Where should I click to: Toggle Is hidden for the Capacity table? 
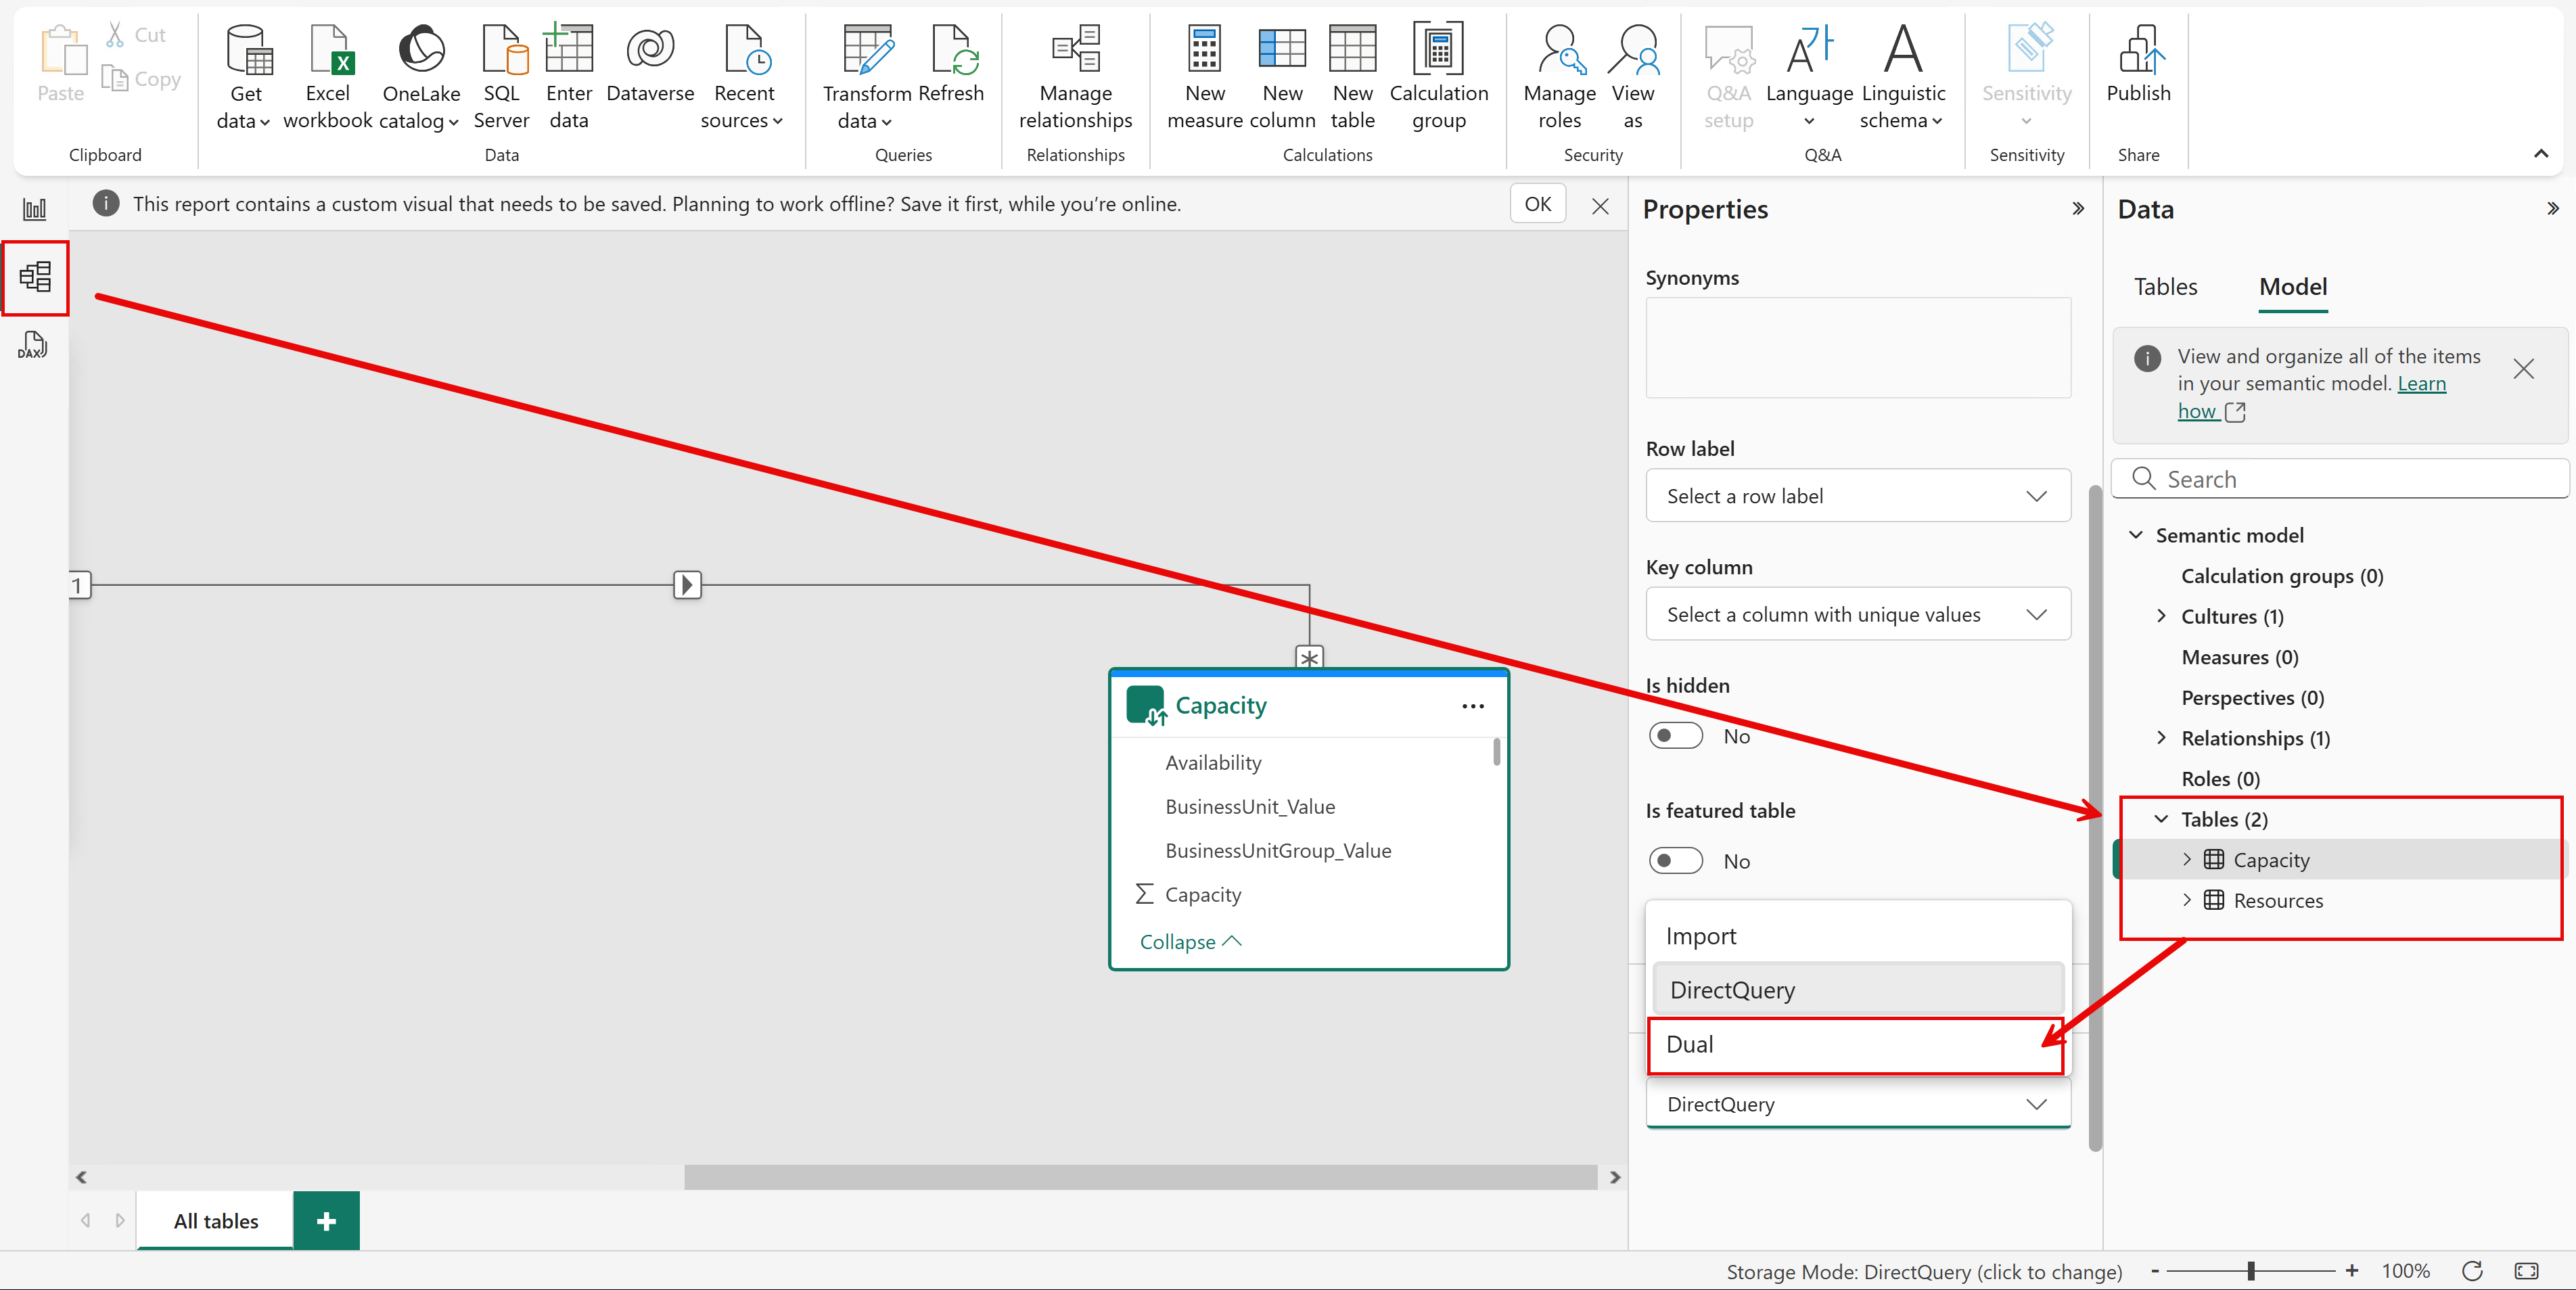[x=1675, y=735]
